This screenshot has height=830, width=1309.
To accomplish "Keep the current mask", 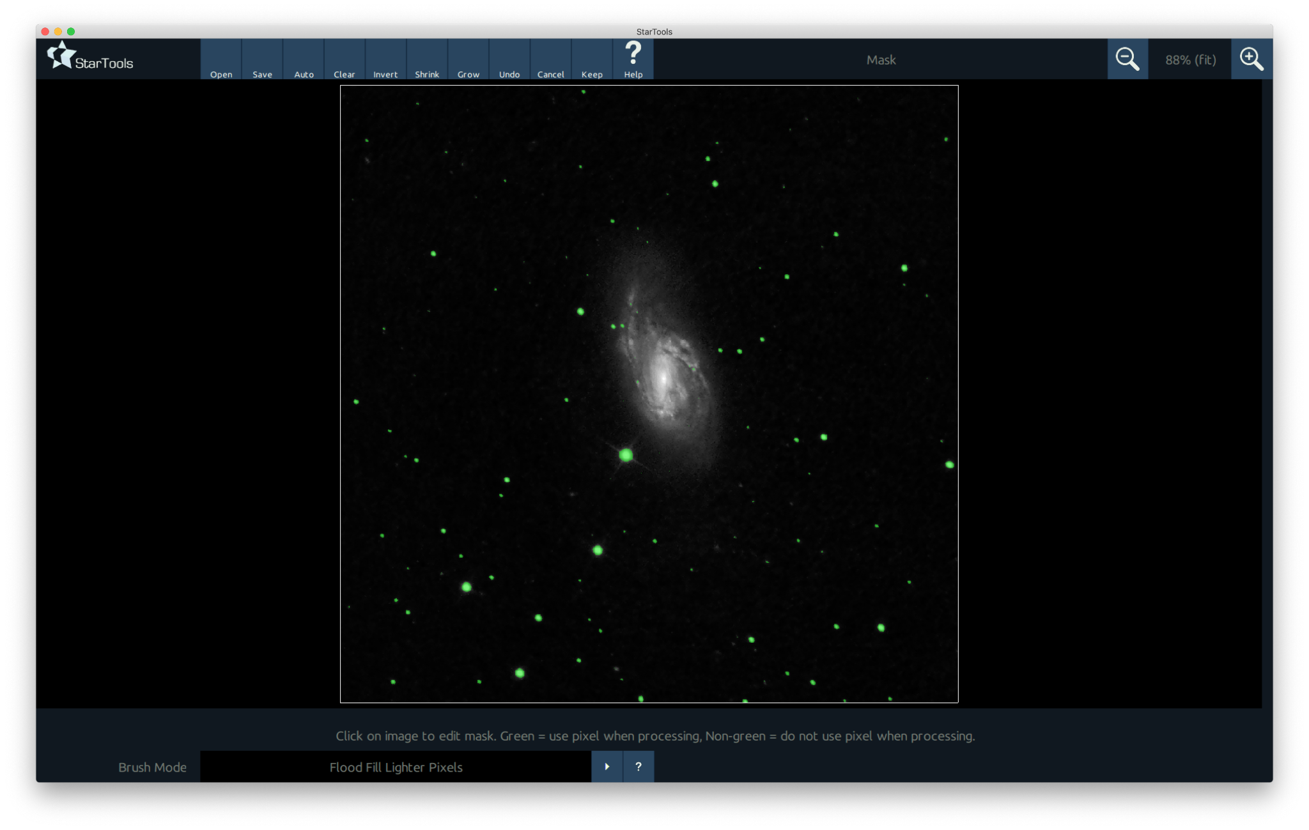I will click(592, 59).
